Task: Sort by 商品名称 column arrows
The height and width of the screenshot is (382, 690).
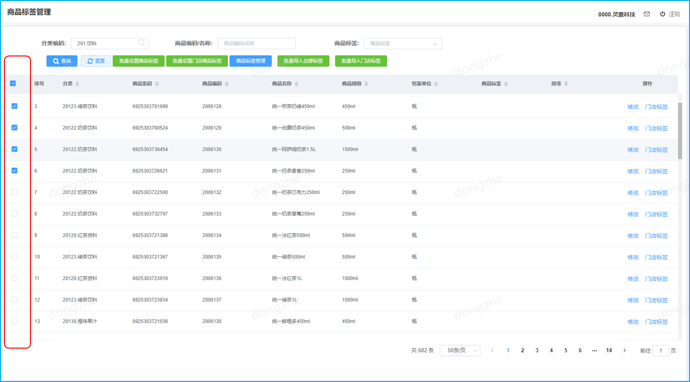Action: point(297,84)
